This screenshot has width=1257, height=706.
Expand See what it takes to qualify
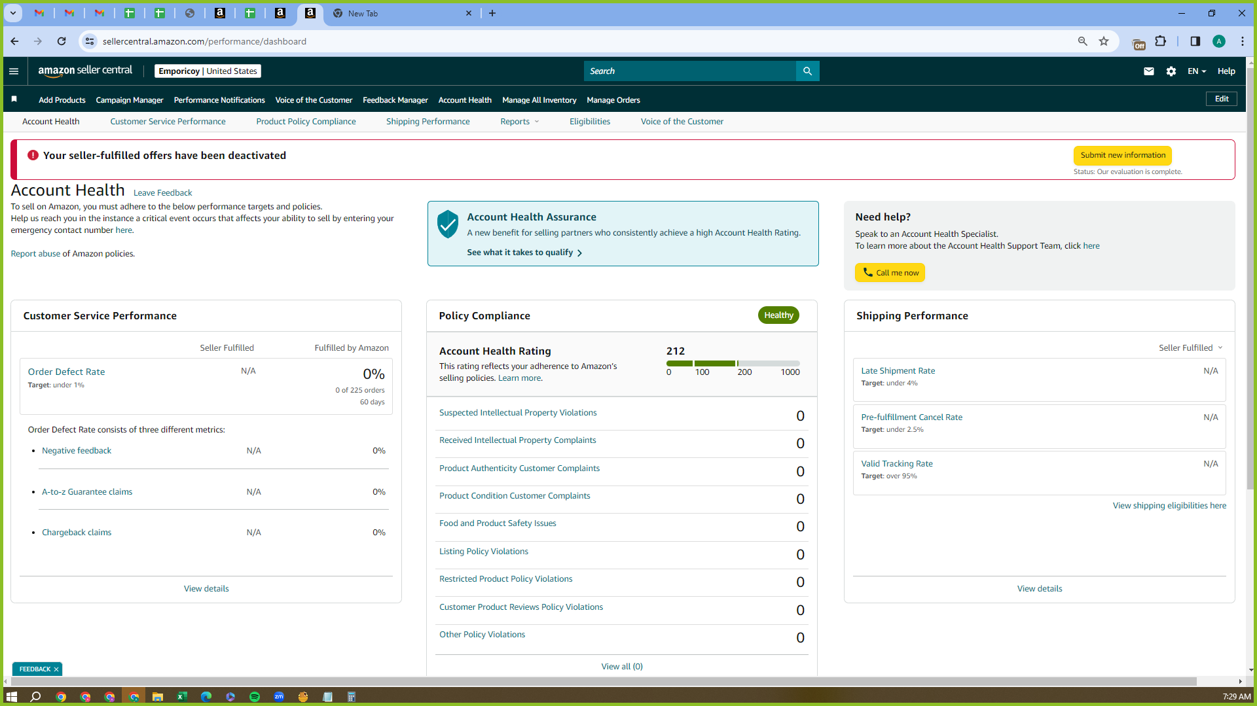(x=524, y=253)
